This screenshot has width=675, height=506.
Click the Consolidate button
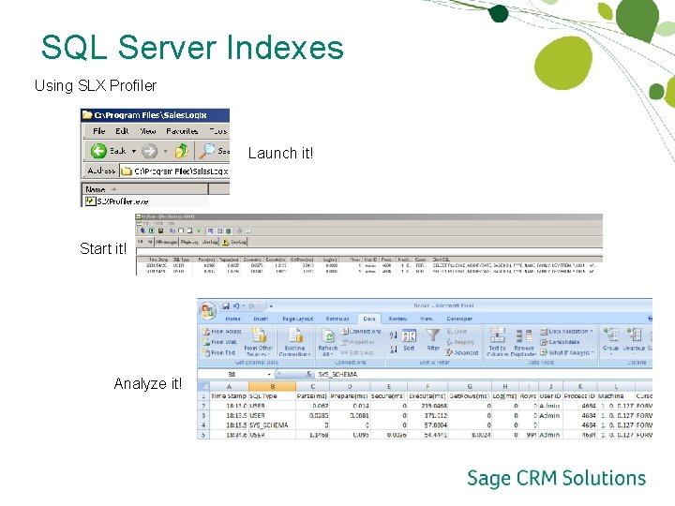(x=560, y=342)
